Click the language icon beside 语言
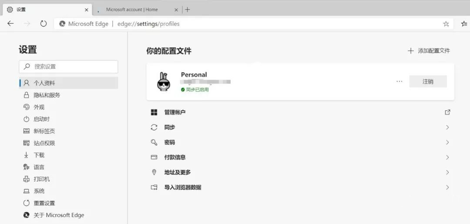The width and height of the screenshot is (470, 224). pyautogui.click(x=27, y=167)
